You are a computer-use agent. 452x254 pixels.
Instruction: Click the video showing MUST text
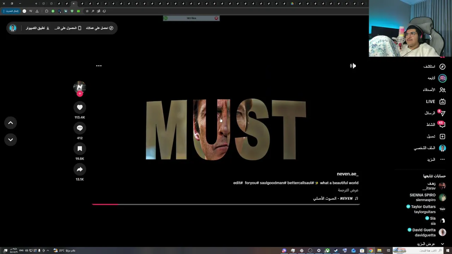point(226,130)
